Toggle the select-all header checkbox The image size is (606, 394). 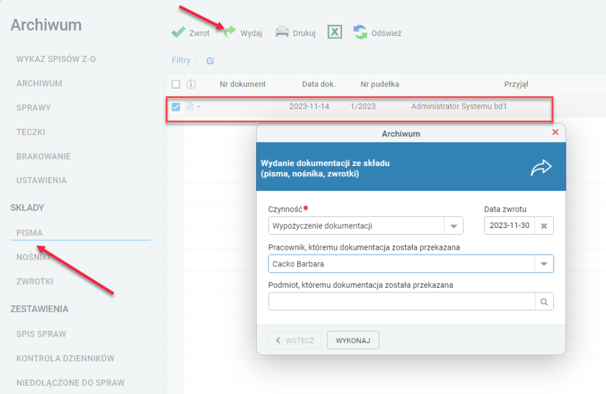click(176, 84)
